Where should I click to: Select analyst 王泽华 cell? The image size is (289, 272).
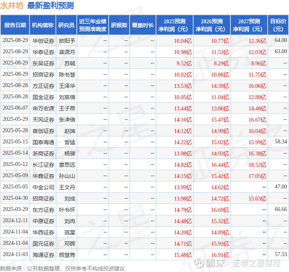[67, 86]
